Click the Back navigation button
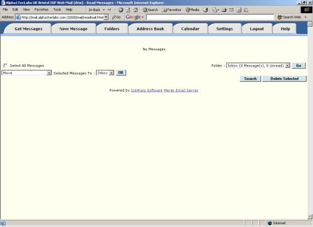The width and height of the screenshot is (313, 227). click(x=95, y=10)
